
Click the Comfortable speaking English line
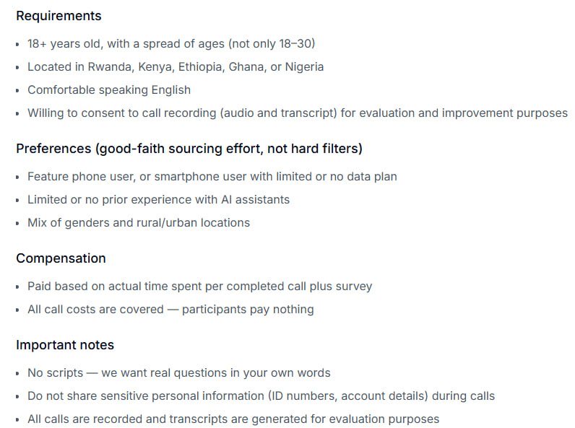point(109,89)
